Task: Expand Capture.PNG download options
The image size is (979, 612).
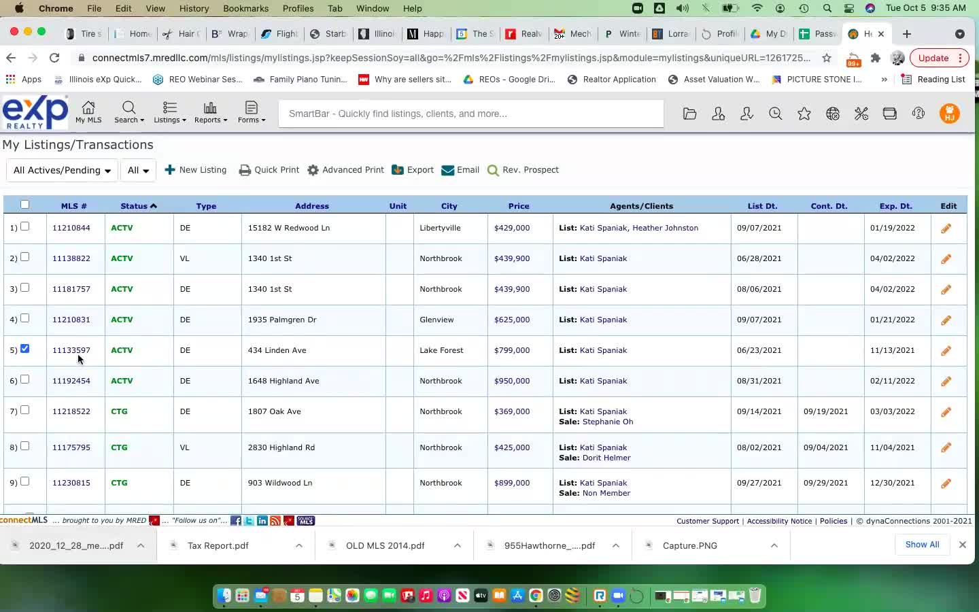Action: [x=774, y=545]
